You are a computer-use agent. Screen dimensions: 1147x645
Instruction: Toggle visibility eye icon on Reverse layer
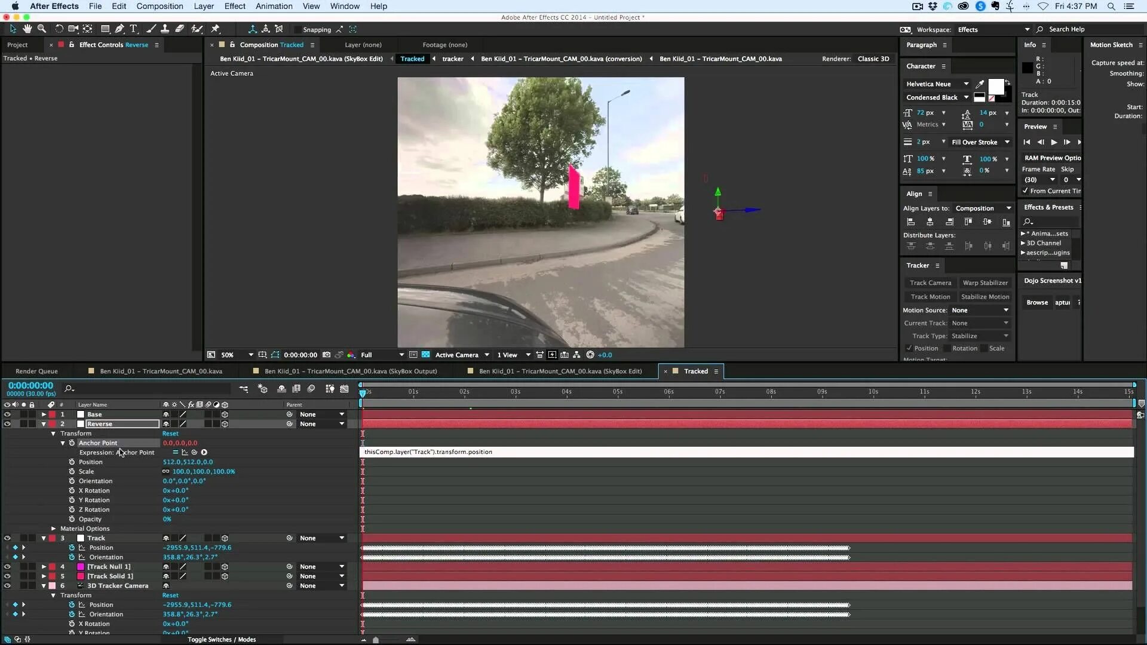click(x=7, y=423)
